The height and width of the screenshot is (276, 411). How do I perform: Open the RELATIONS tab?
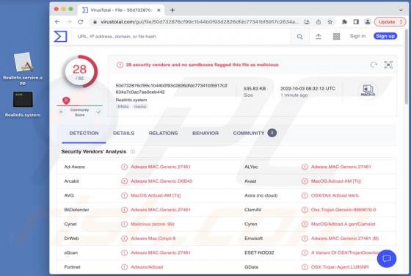163,133
